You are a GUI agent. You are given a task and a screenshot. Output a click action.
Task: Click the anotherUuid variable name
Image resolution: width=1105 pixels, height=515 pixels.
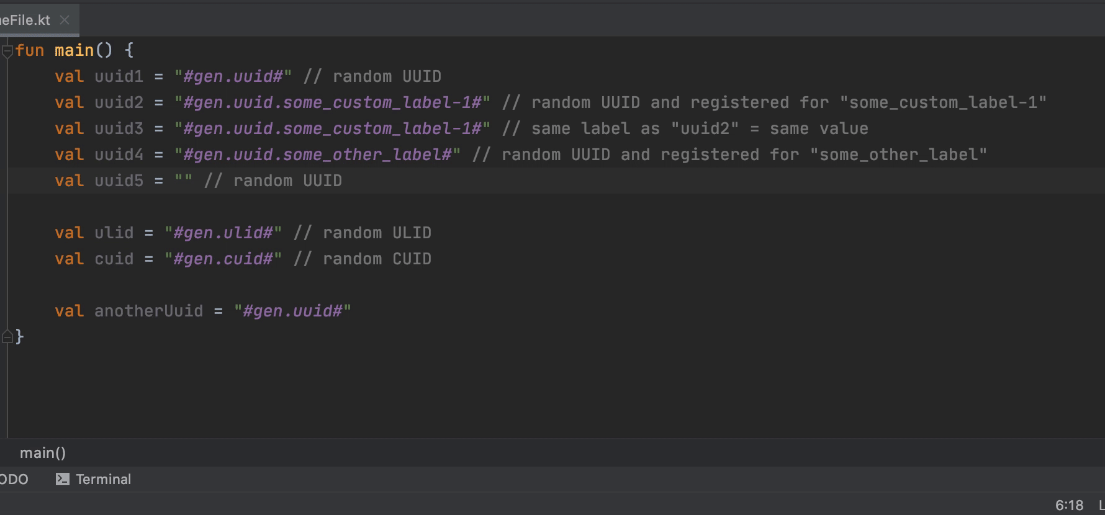pyautogui.click(x=148, y=311)
